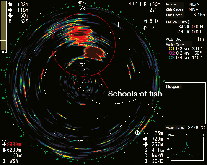
Task: Select the C1 yellow water current layer
Action: tap(185, 48)
